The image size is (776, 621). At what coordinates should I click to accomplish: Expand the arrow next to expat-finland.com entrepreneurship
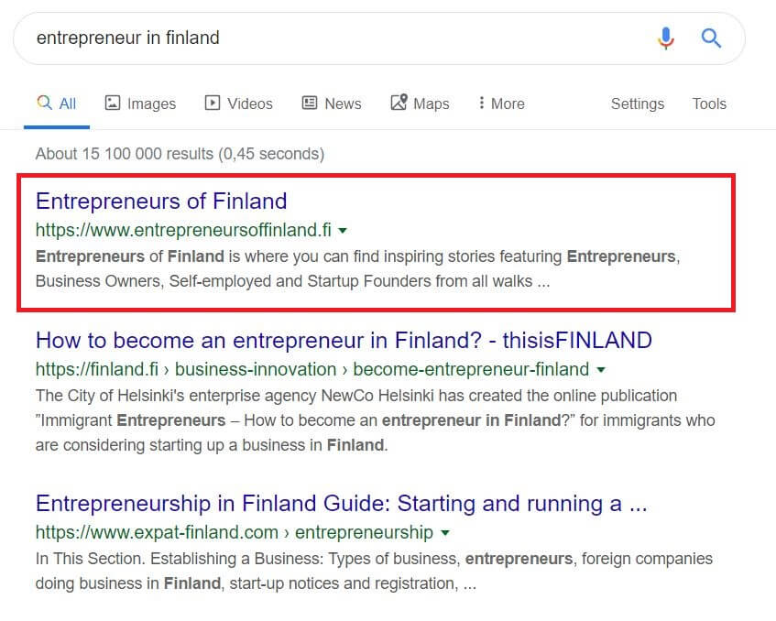(x=445, y=533)
